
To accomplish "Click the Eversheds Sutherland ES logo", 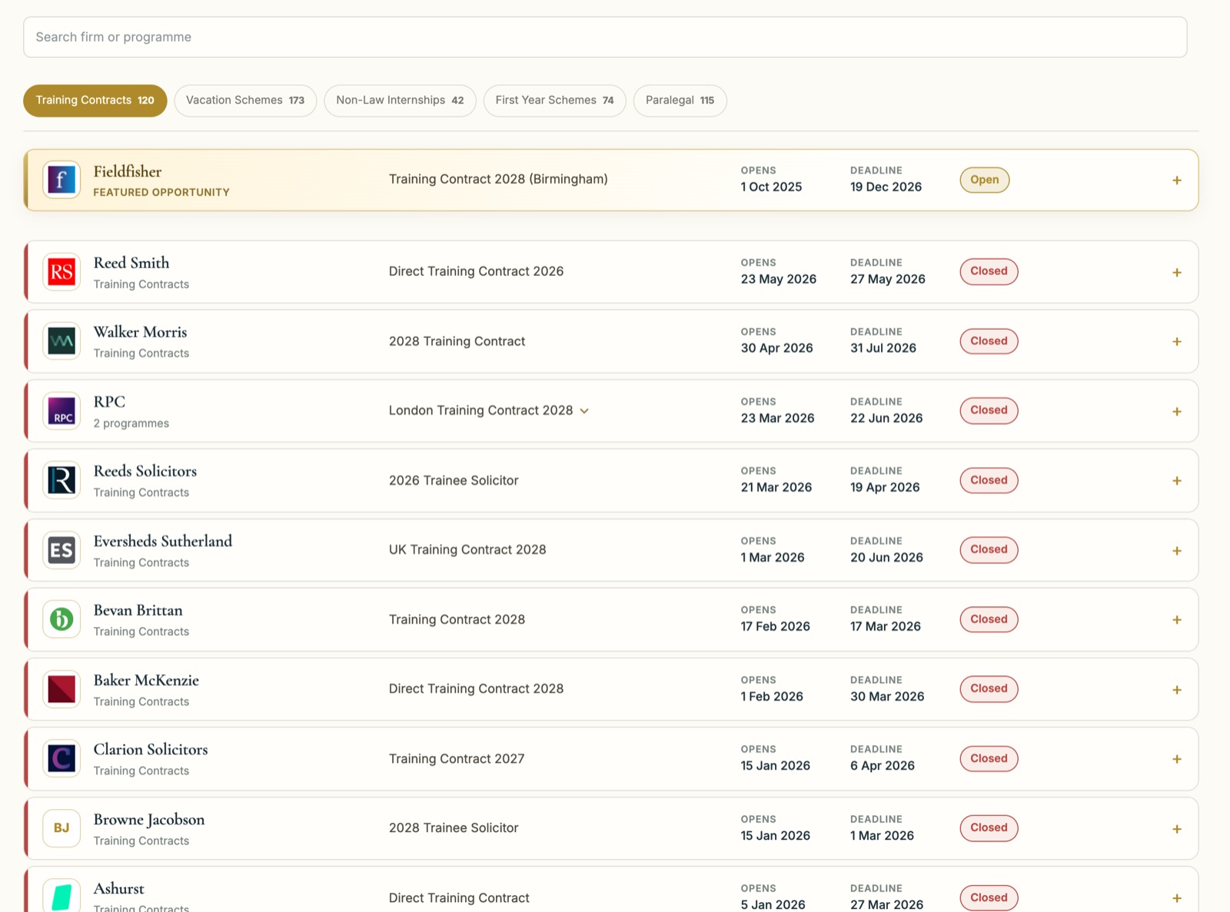I will point(61,550).
